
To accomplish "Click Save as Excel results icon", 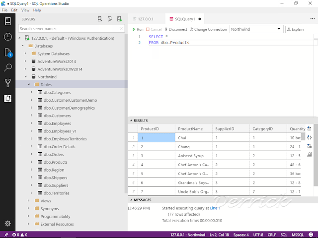I will point(309,146).
